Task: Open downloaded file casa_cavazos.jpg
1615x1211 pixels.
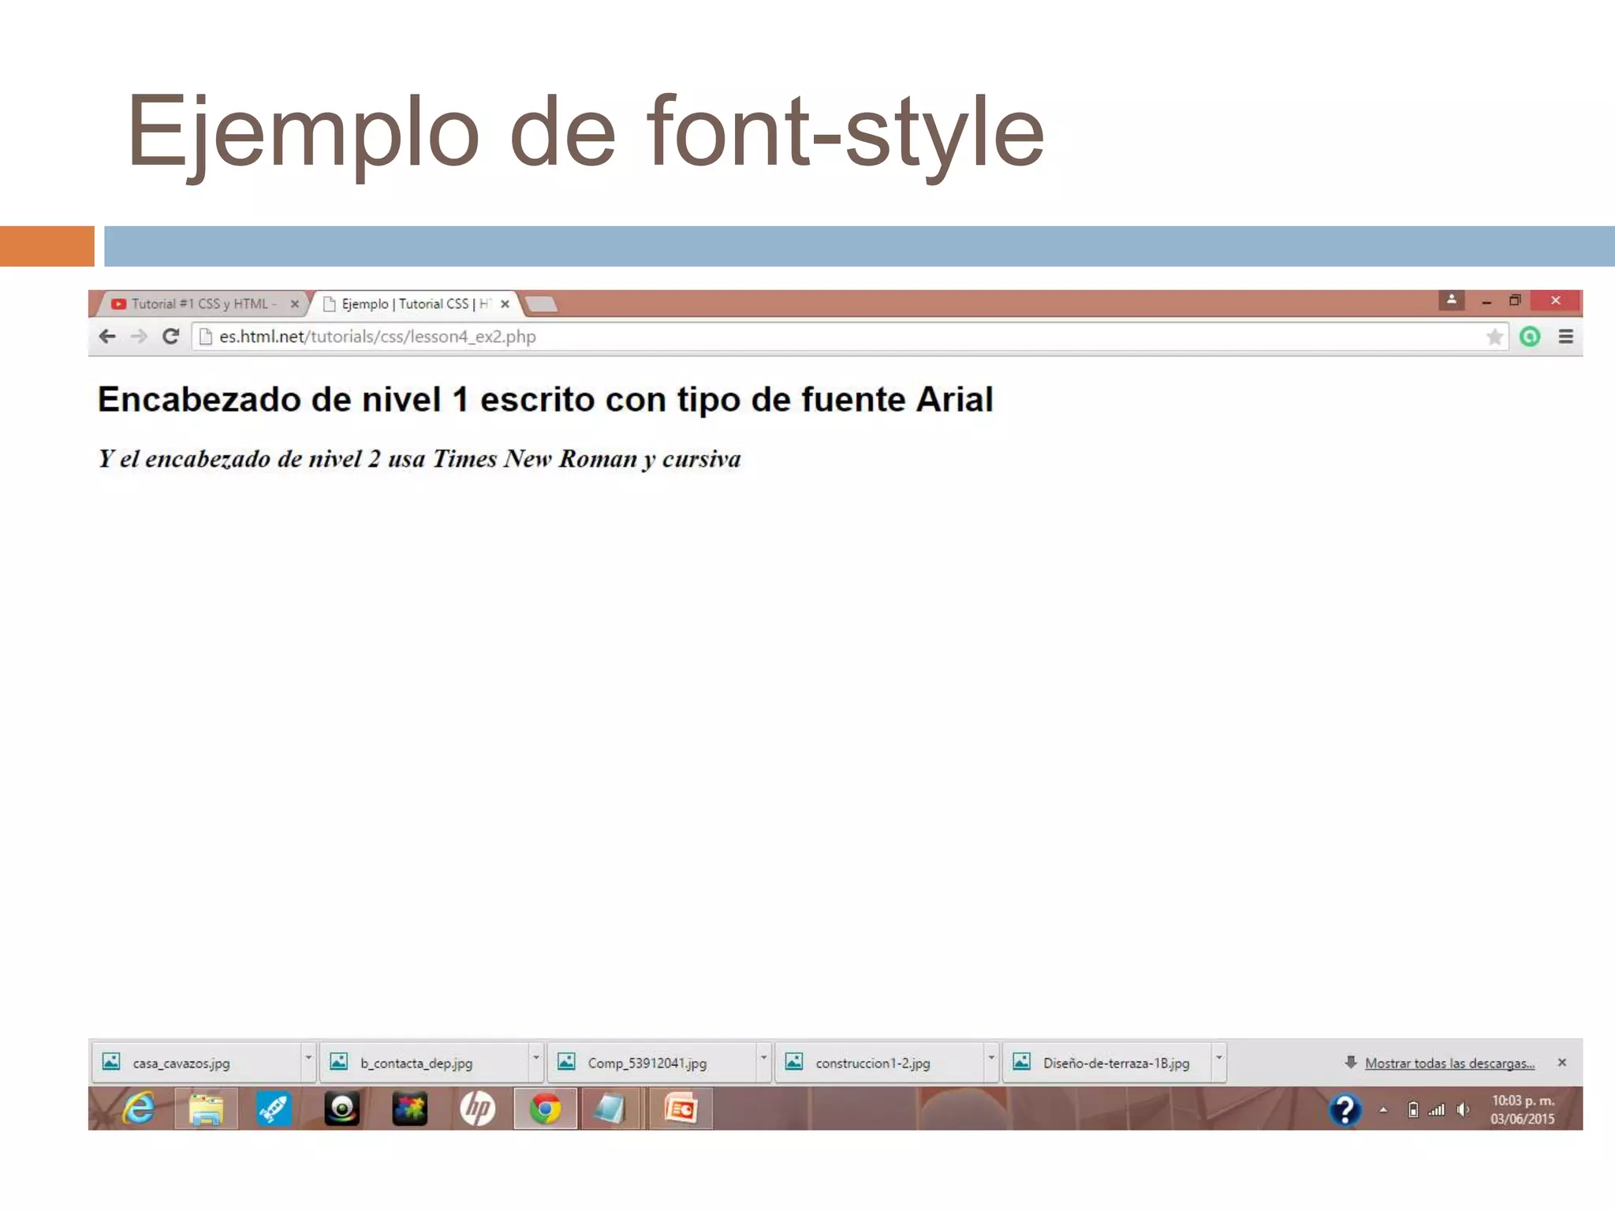Action: pos(197,1062)
